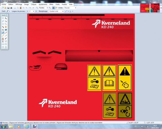
Task: Select the Rectangle shape tool
Action: 3,44
